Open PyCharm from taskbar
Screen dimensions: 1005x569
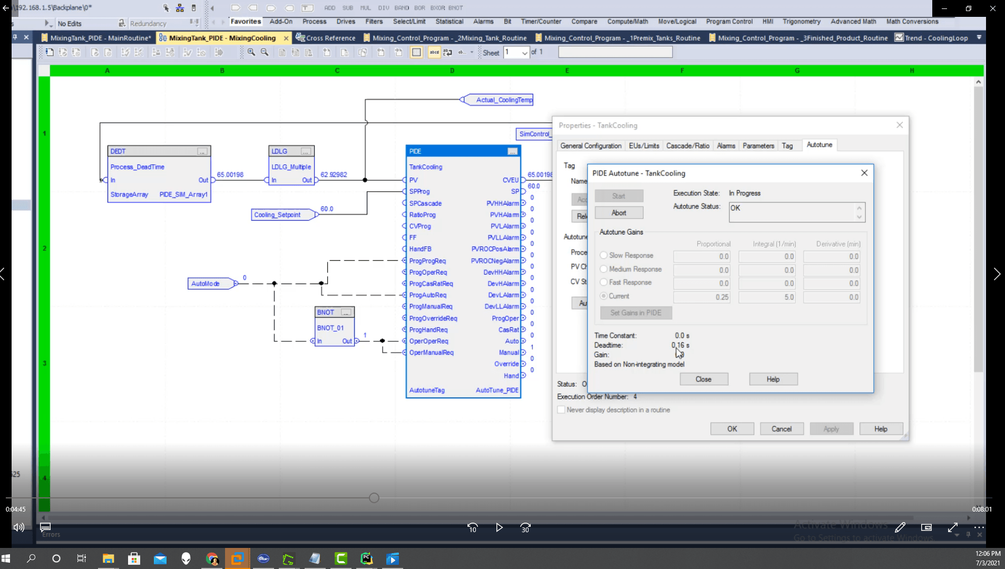click(x=367, y=558)
